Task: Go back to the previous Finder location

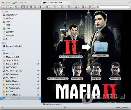Action: tap(3, 7)
